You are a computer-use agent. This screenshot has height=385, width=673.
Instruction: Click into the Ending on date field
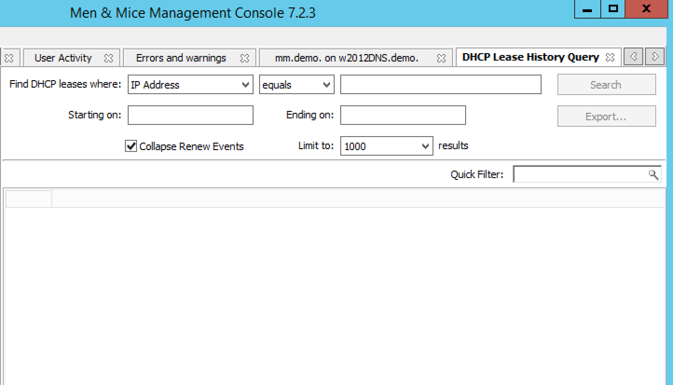point(403,116)
